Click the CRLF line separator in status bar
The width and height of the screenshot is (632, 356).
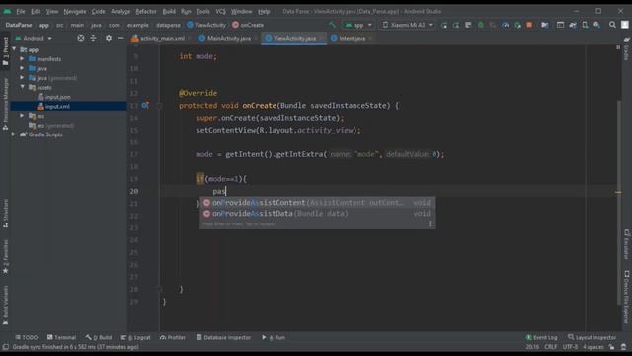551,347
